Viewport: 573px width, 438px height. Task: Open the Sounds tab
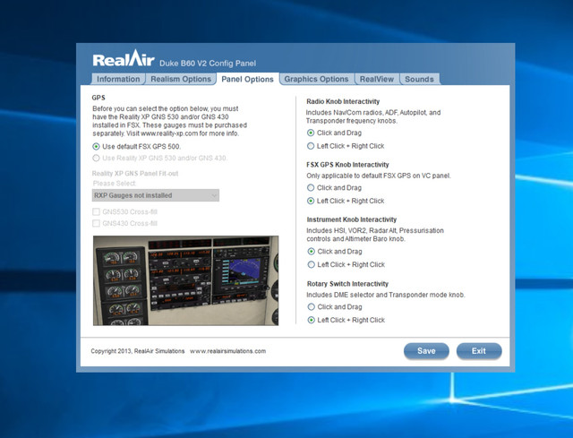point(419,79)
